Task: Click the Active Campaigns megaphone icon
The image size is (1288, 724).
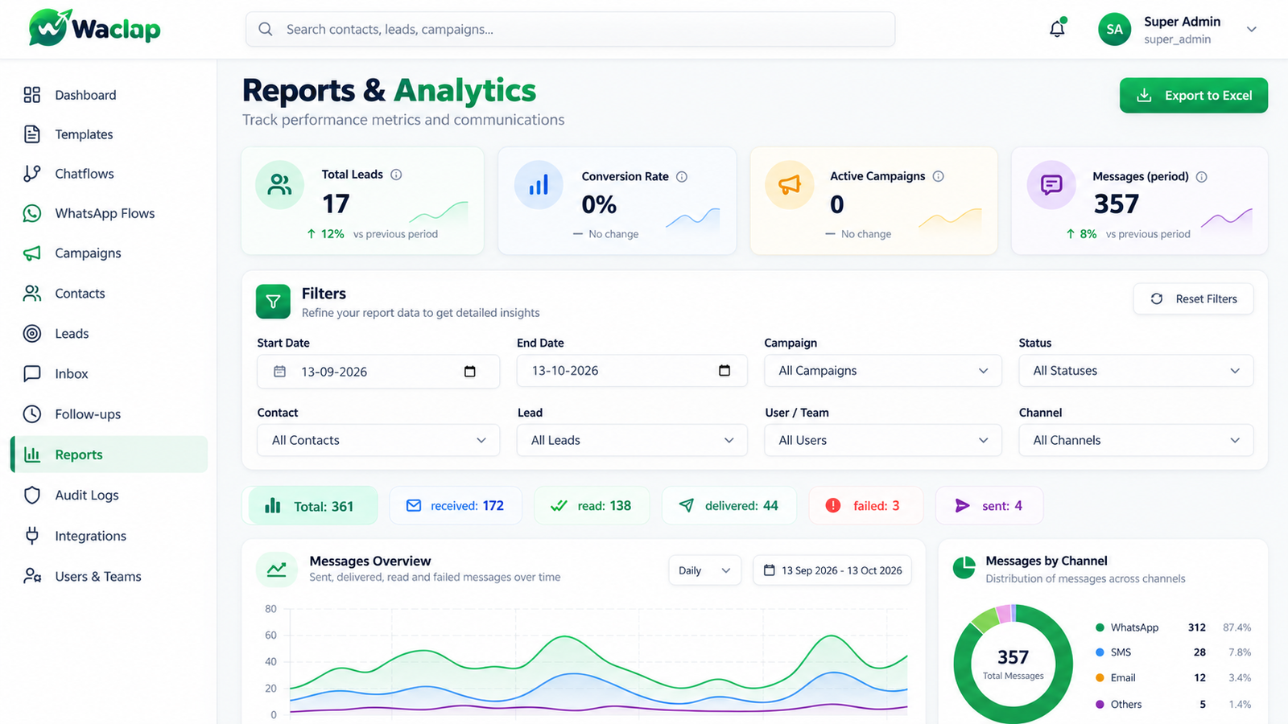Action: (790, 185)
